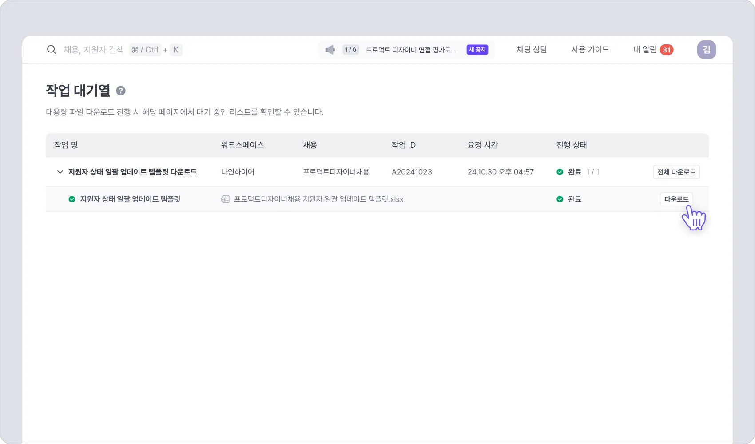Click the green check beside 지원자 상태 일괄 업데이트 템플릿
Screen dimensions: 755x444
pyautogui.click(x=72, y=199)
